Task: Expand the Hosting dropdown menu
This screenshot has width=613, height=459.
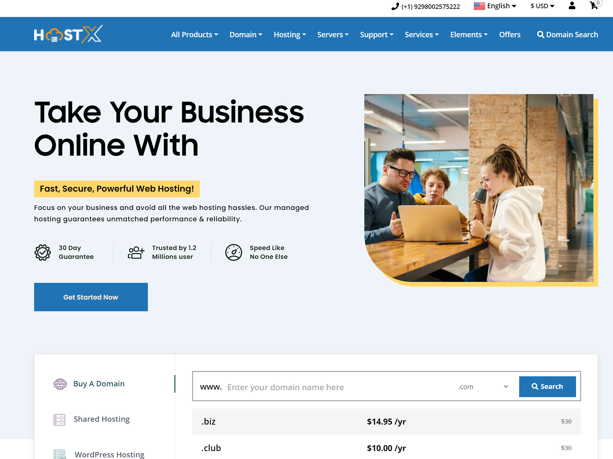Action: tap(290, 34)
